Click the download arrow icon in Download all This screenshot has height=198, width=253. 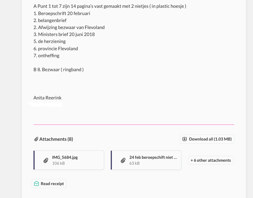click(x=185, y=139)
